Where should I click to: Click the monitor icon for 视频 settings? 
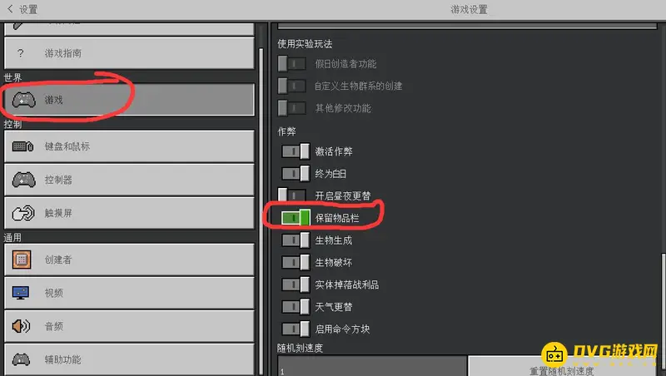coord(21,293)
